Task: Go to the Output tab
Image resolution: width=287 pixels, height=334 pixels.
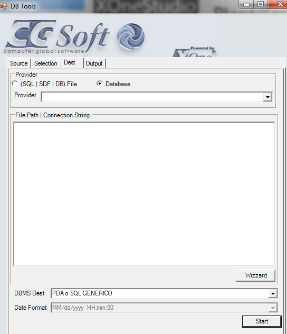Action: 94,63
